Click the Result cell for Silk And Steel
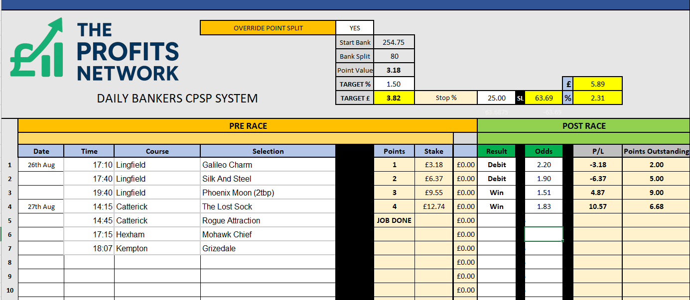This screenshot has height=300, width=690. 496,179
